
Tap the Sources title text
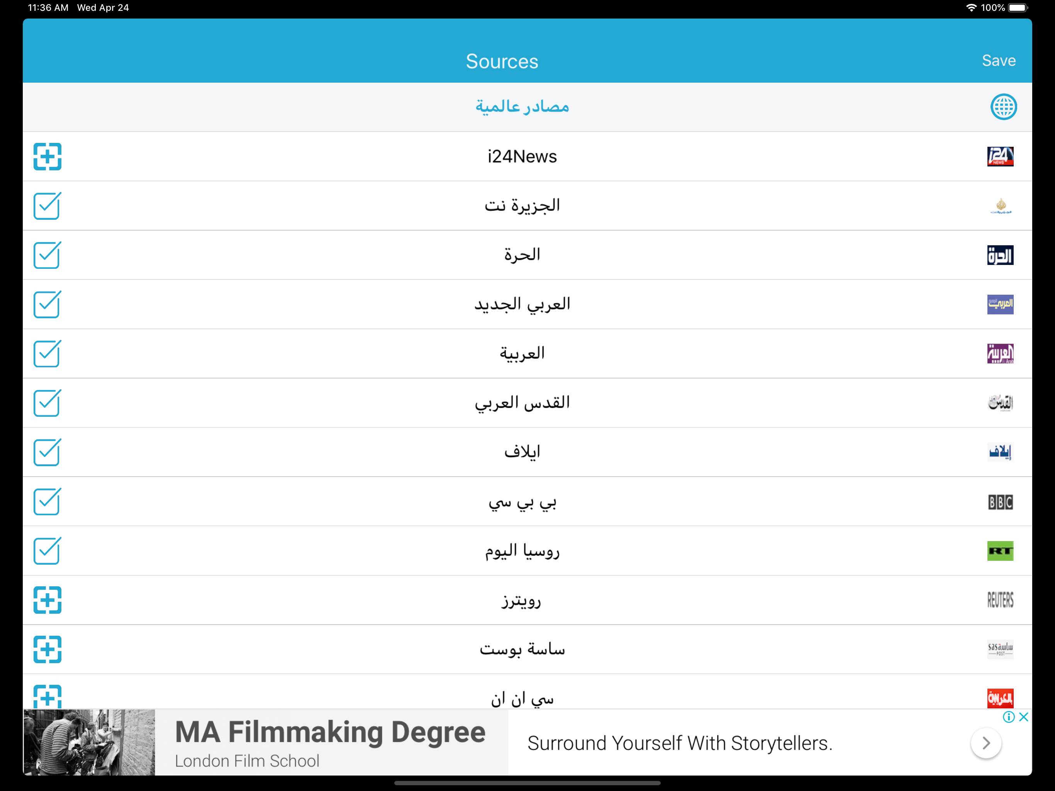point(502,61)
